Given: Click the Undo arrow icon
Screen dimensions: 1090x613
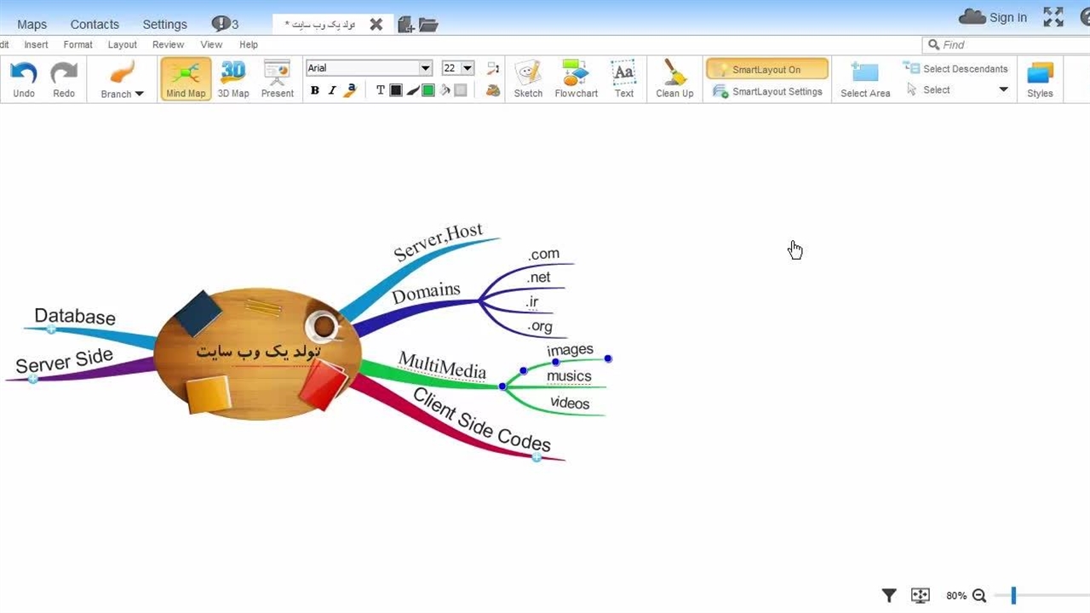Looking at the screenshot, I should click(24, 73).
